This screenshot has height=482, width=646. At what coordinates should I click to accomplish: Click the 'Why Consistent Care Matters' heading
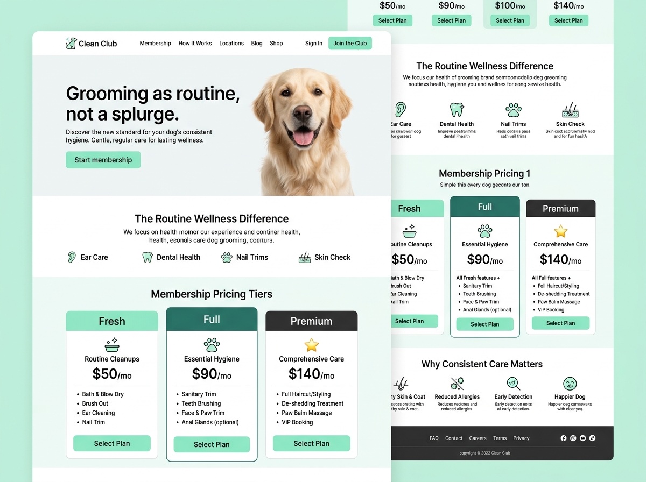482,364
